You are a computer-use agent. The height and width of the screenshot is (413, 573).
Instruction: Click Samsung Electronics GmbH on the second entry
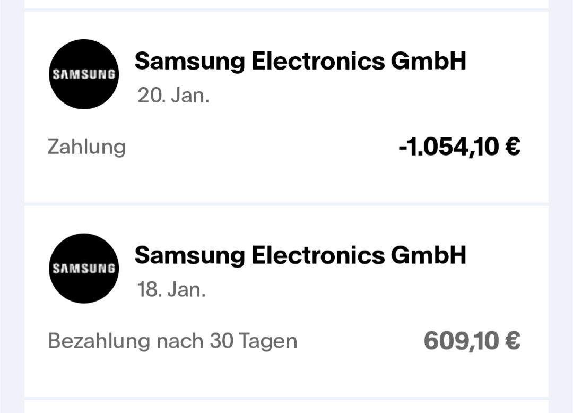pos(301,255)
